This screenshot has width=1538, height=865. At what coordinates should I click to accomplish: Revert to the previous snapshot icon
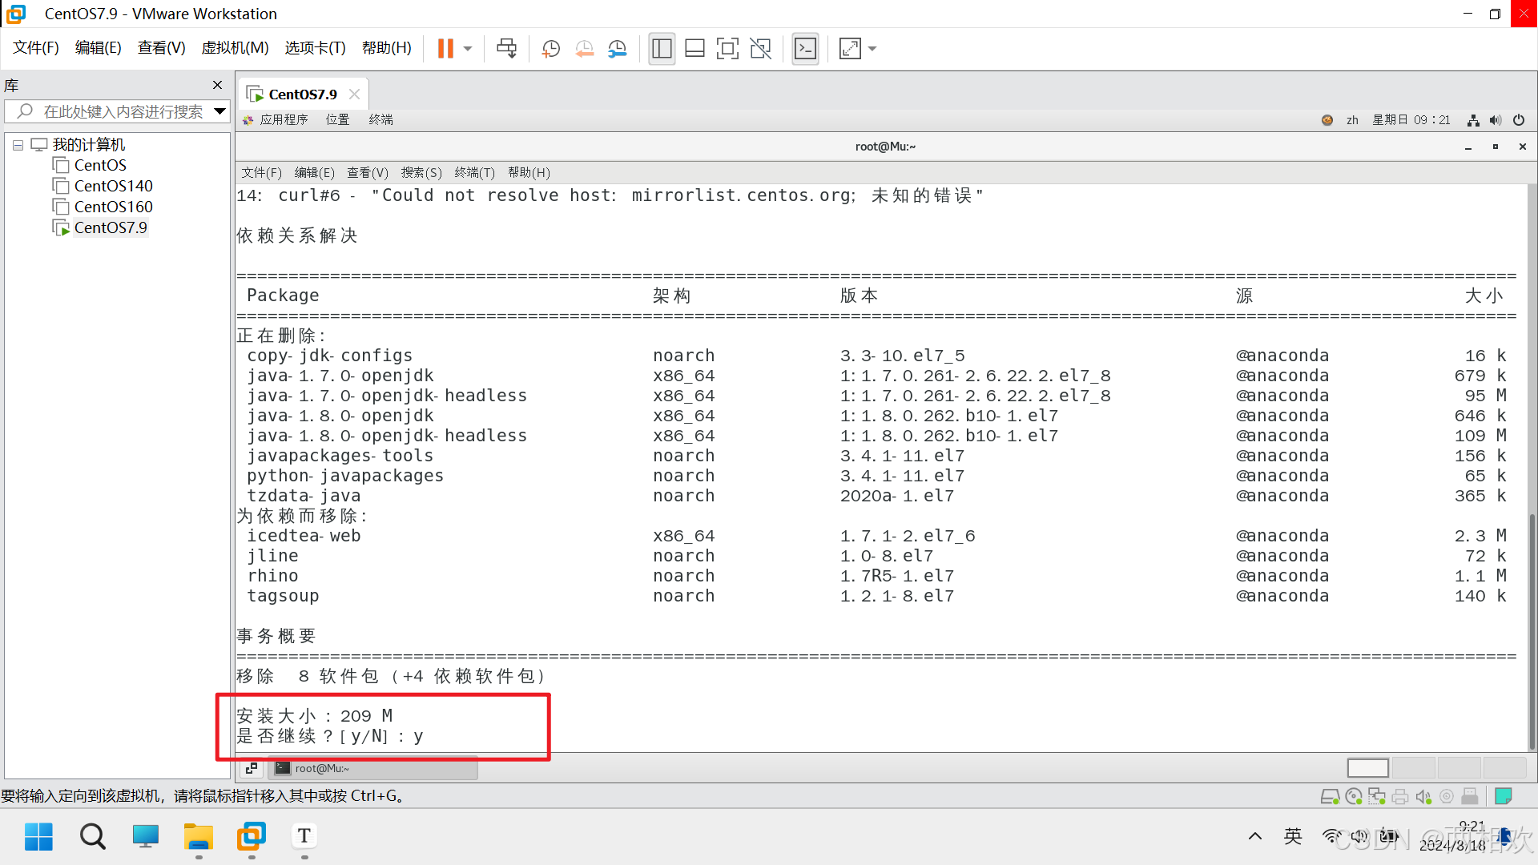[584, 49]
